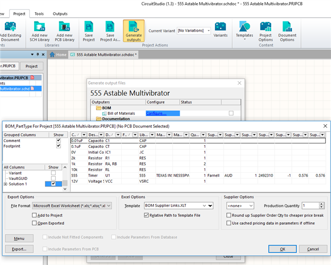
Task: Expand the Solution 1 tree node
Action: [x=5, y=184]
